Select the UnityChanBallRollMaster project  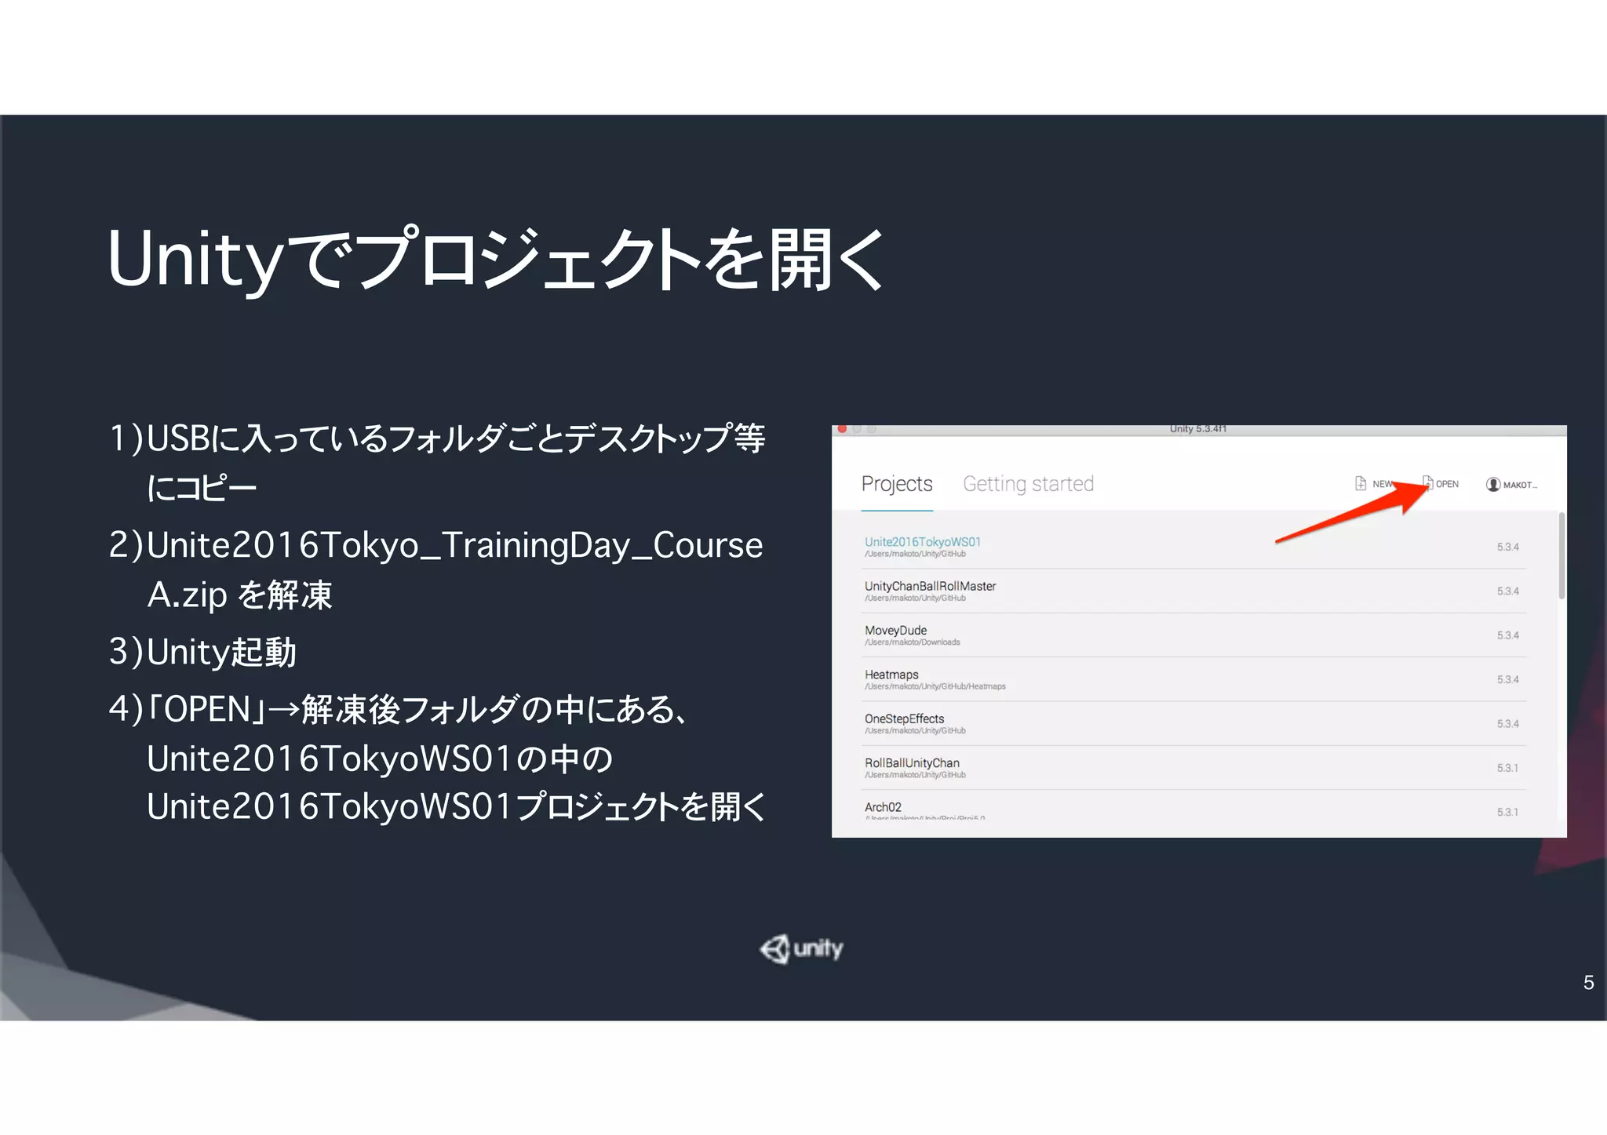point(1193,591)
